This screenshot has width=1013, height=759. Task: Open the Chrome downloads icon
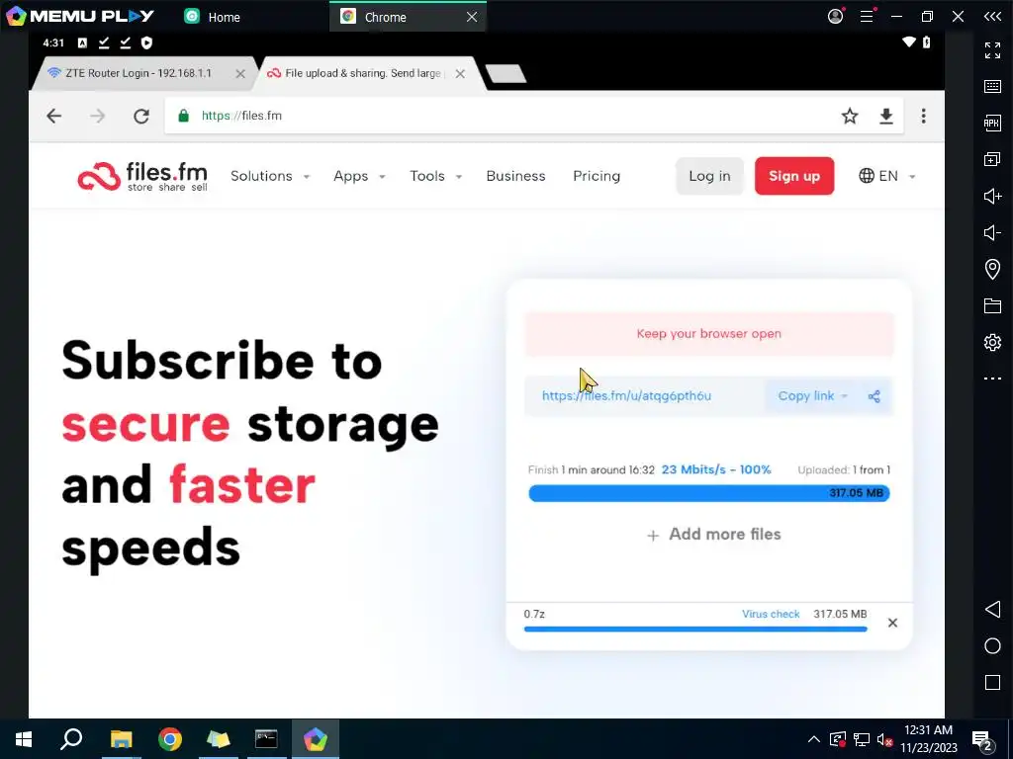tap(886, 117)
